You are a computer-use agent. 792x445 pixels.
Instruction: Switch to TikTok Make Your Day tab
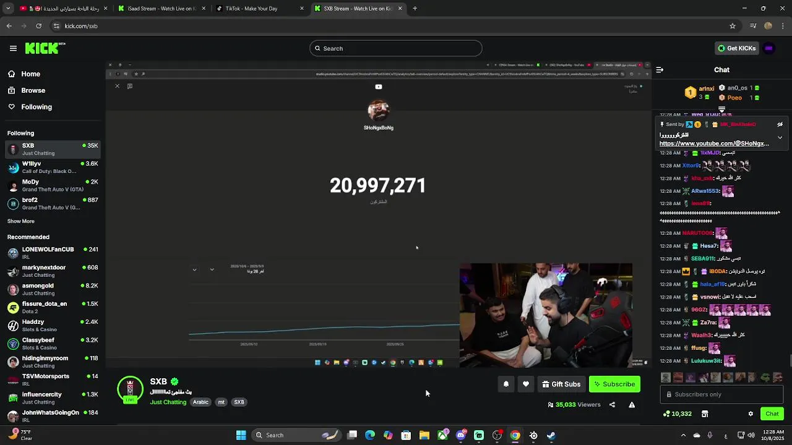coord(259,9)
